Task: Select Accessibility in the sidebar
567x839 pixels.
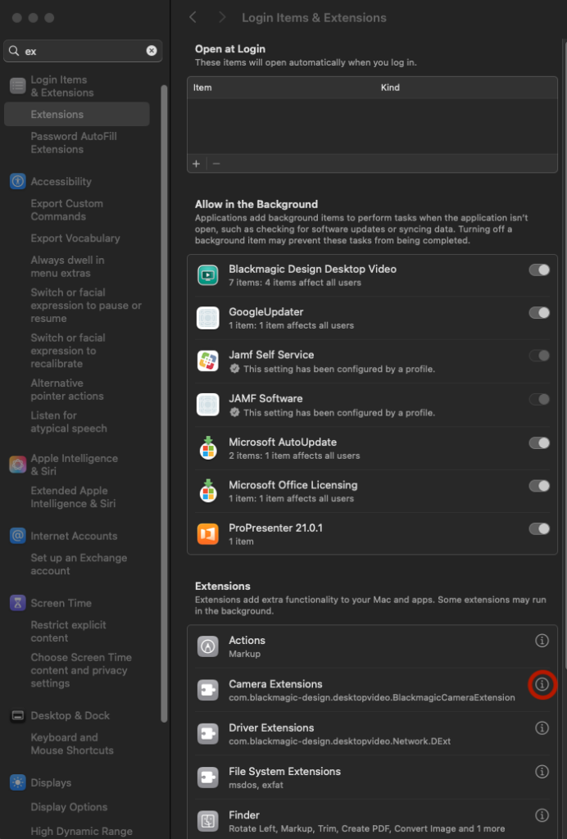Action: [x=61, y=182]
